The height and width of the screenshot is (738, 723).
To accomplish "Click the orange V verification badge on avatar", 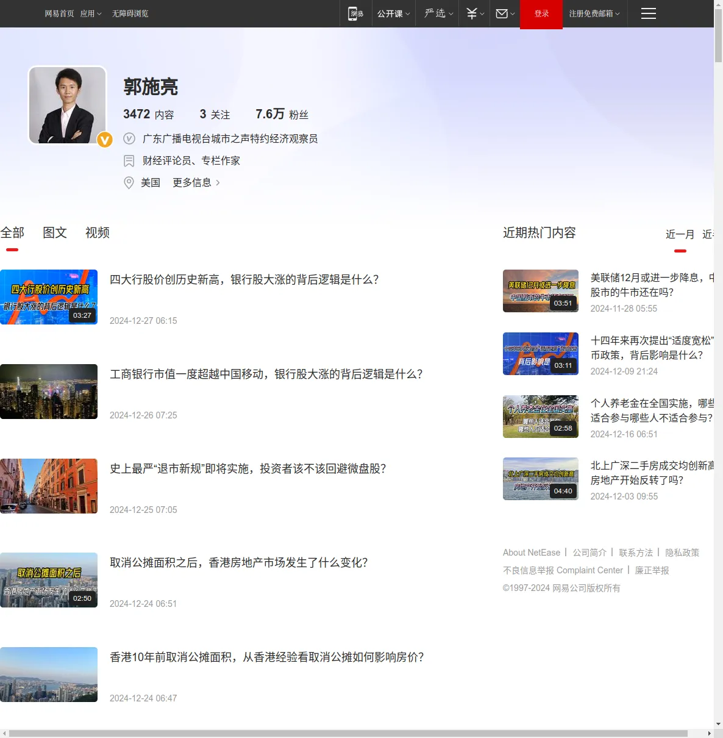I will [105, 140].
